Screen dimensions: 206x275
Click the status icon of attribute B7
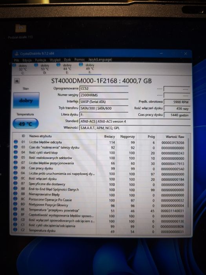[x=16, y=183]
